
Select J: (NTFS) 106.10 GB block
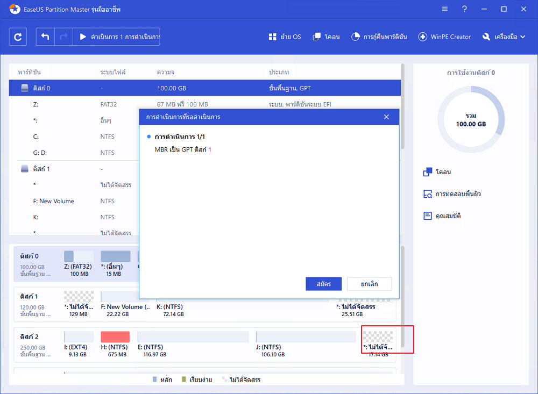306,344
